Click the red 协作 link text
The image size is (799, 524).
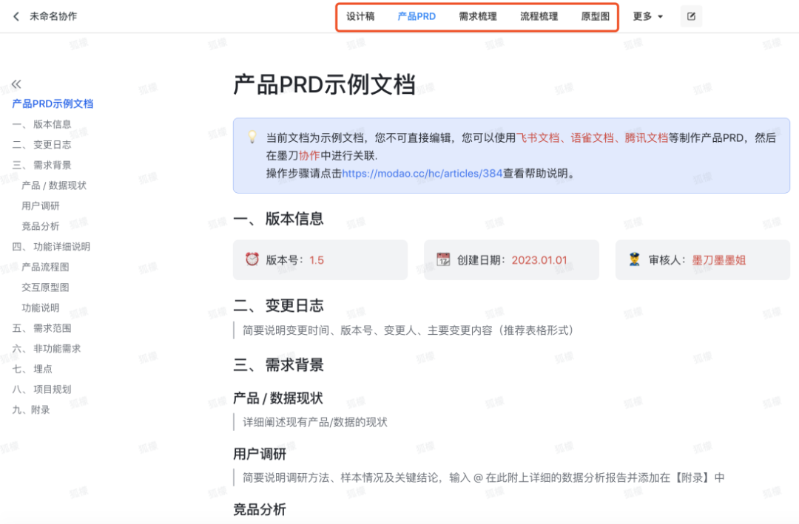(x=309, y=155)
